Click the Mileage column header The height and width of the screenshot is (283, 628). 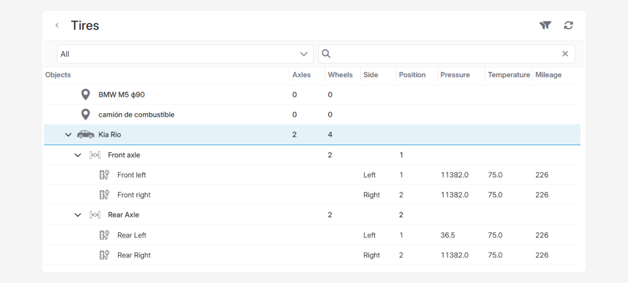pyautogui.click(x=548, y=75)
